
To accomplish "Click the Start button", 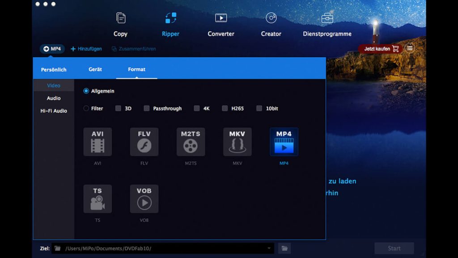I will click(394, 248).
